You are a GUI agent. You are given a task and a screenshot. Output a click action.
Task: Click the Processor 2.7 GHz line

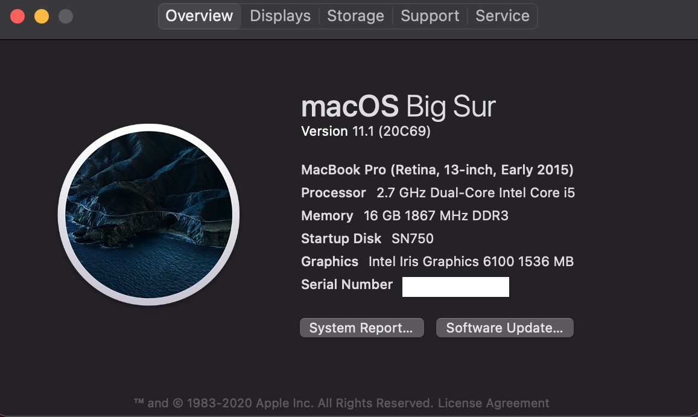tap(437, 193)
